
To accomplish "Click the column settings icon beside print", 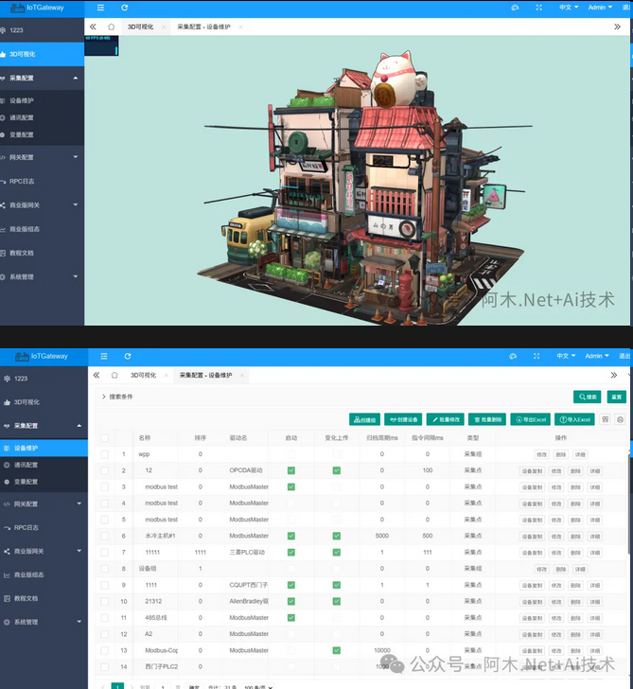I will pyautogui.click(x=606, y=419).
